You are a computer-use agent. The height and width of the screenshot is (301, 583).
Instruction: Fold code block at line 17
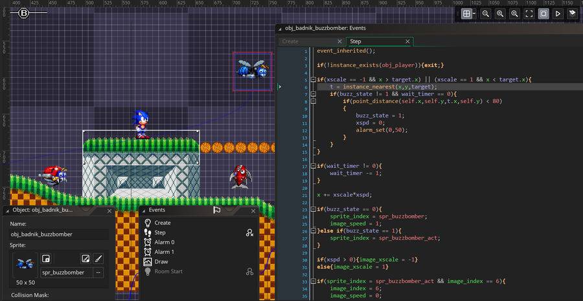coord(313,166)
